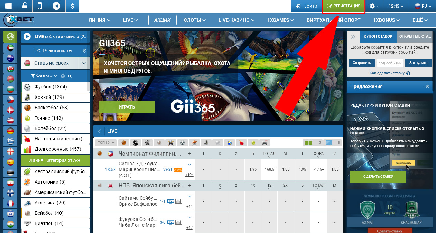Open the 1XGAMES menu
The height and width of the screenshot is (233, 436).
pos(280,20)
